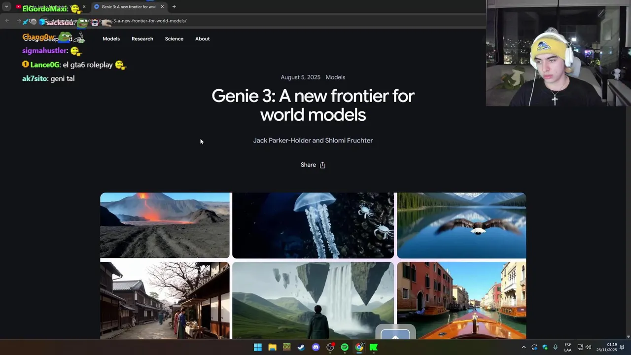Viewport: 631px width, 355px height.
Task: Open the Windows Start menu
Action: point(258,347)
